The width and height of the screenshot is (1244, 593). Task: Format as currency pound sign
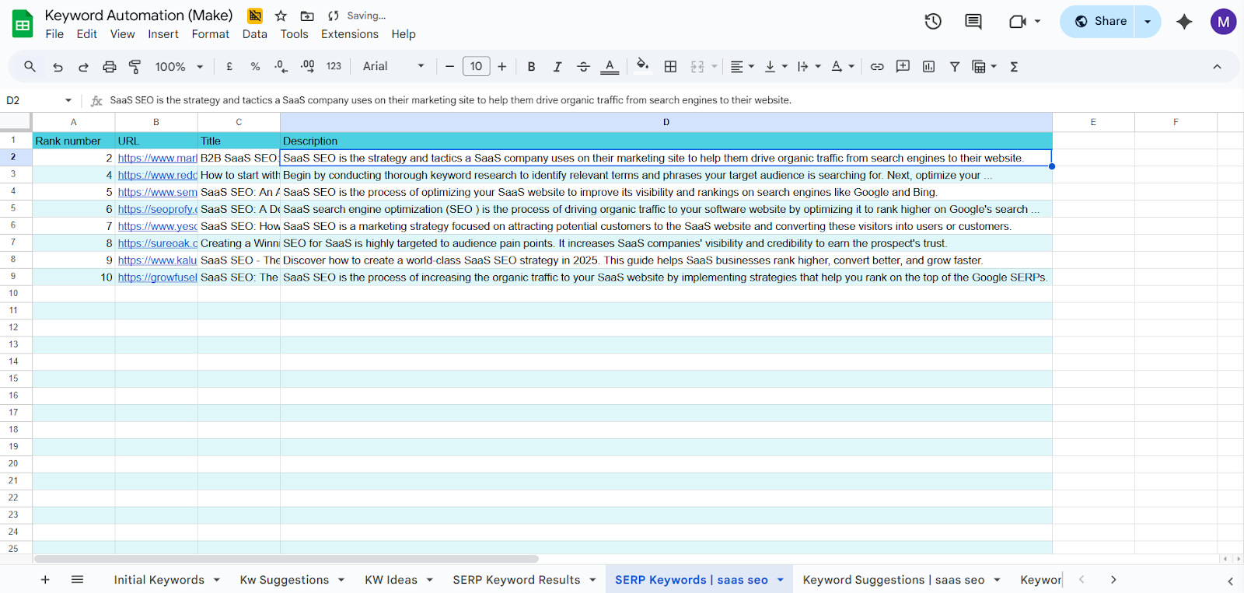229,67
